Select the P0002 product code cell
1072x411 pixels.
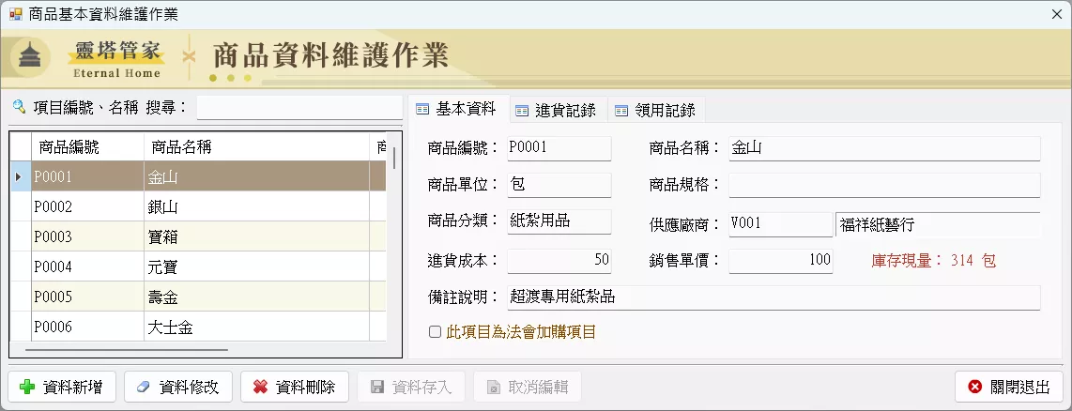87,206
